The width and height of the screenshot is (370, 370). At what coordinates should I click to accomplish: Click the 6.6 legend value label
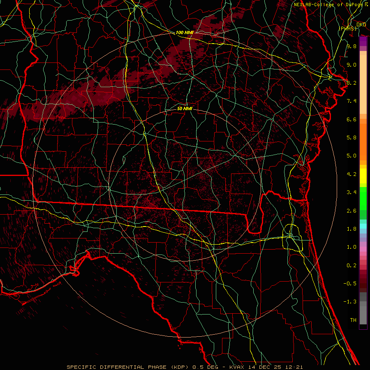point(351,119)
